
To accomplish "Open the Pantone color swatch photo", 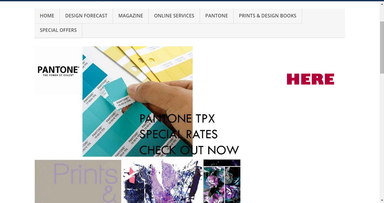I will 137,101.
